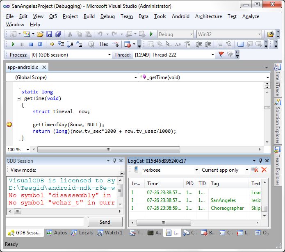Screen dimensions: 285x252
Task: Stop debugging with the blue square
Action: tap(31, 44)
